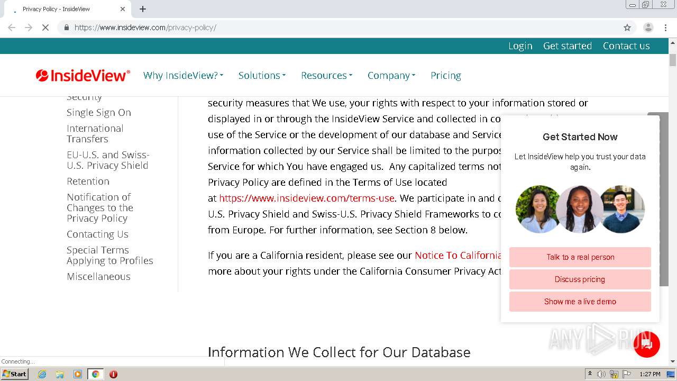The width and height of the screenshot is (677, 381).
Task: Open the Pricing page
Action: pyautogui.click(x=446, y=76)
